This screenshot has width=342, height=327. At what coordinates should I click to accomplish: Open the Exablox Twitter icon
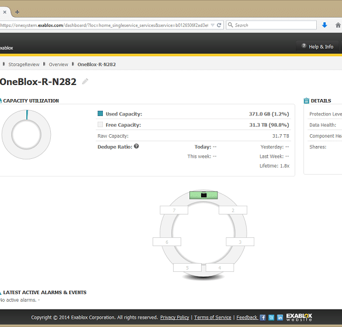click(271, 318)
